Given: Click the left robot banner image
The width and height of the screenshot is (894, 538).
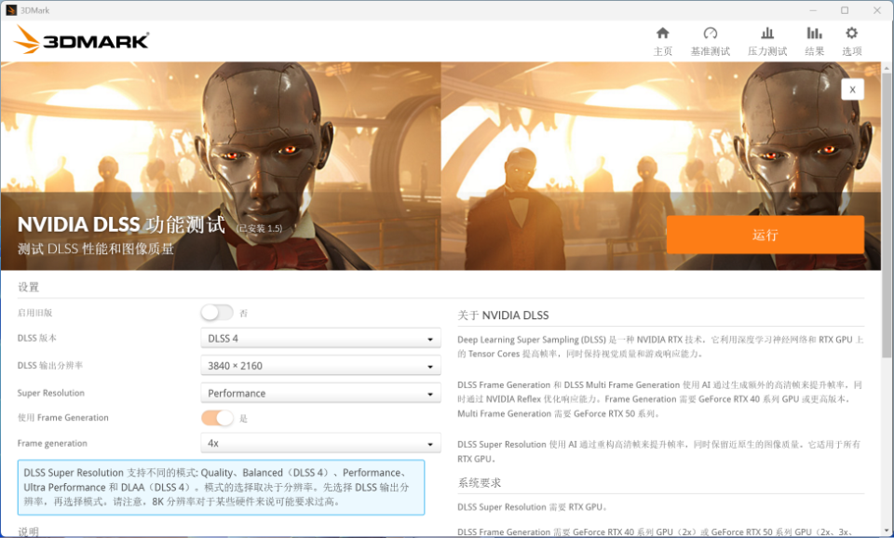Looking at the screenshot, I should 221,166.
